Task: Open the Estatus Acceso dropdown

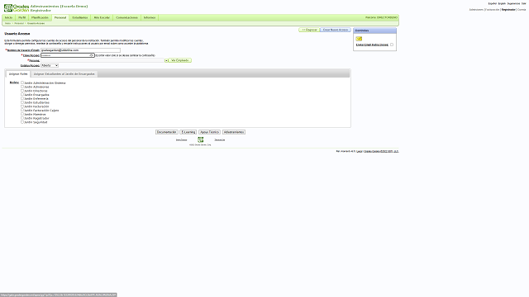Action: click(50, 65)
